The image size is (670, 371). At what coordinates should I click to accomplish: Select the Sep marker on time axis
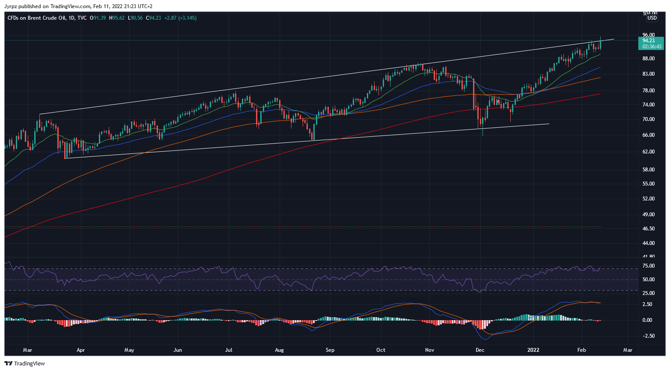tap(330, 350)
